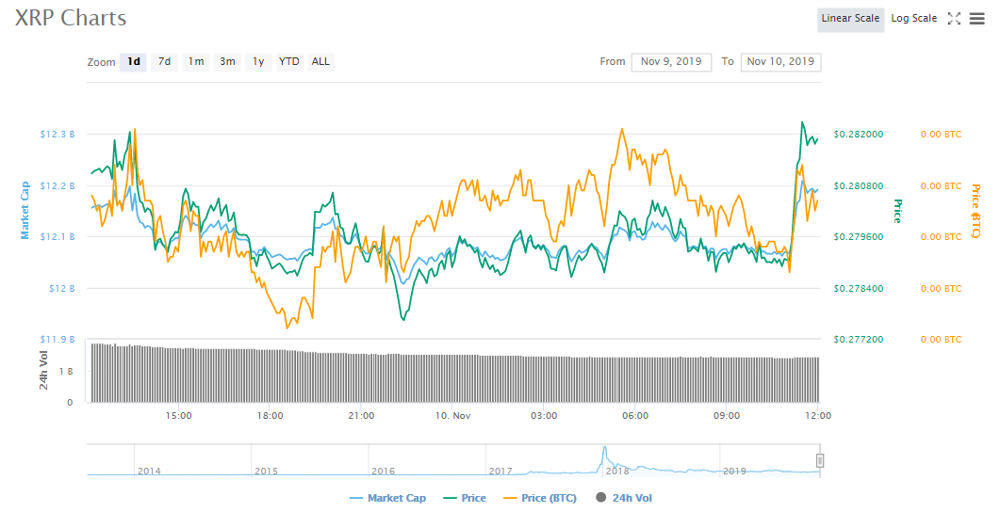Click the 2018 peak in navigator
1001x512 pixels.
(x=604, y=448)
